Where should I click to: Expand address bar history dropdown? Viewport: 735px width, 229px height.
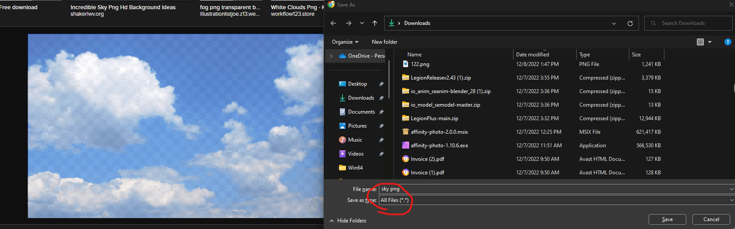tap(614, 24)
